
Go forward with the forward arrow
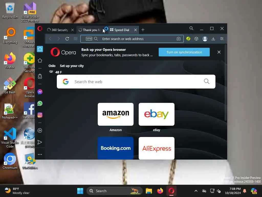59,39
